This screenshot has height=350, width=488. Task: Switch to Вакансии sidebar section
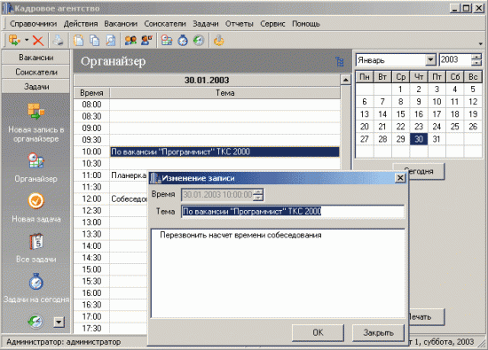[x=36, y=58]
